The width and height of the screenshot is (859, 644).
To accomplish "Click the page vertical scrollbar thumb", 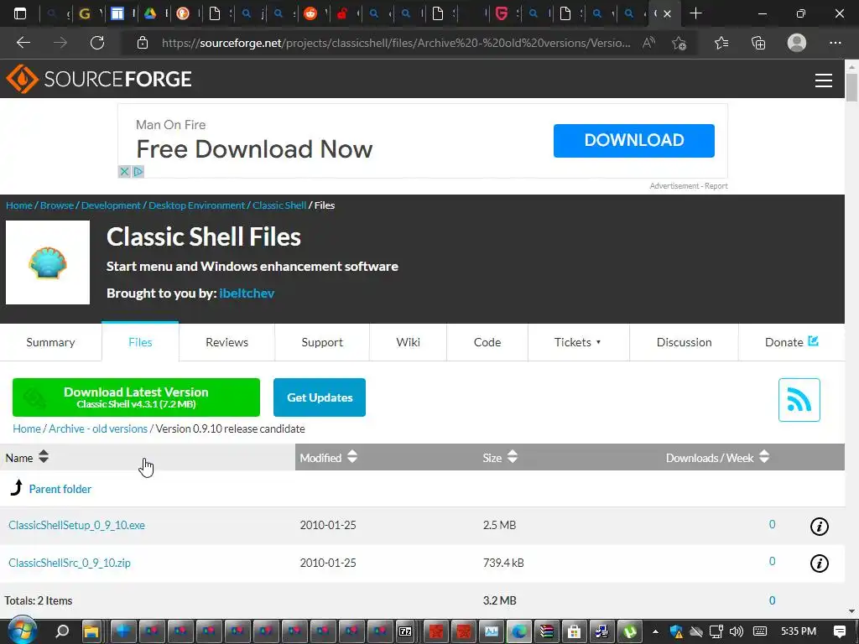I will tap(851, 87).
